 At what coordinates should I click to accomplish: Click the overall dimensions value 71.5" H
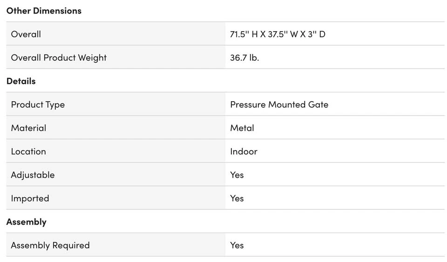pos(244,34)
